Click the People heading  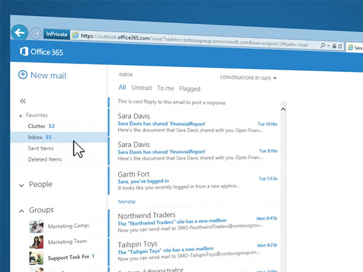(x=40, y=184)
